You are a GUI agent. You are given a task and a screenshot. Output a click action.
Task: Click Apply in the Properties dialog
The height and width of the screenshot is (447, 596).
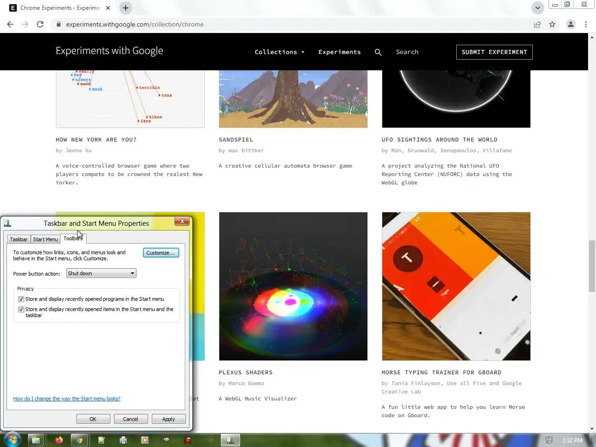point(169,419)
